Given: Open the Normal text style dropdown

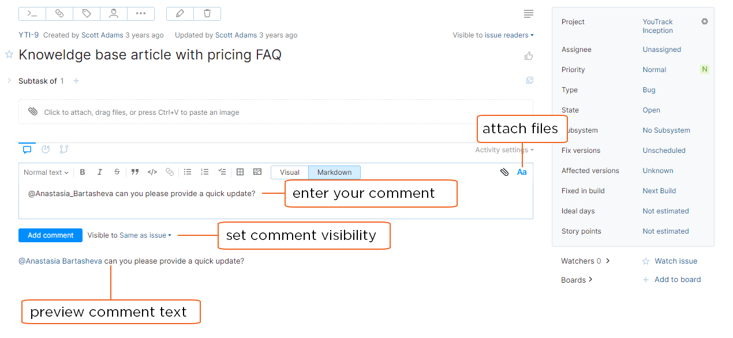Looking at the screenshot, I should (x=46, y=172).
